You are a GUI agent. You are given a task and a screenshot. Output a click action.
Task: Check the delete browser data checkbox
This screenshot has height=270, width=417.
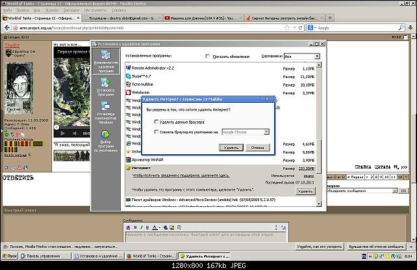click(157, 122)
